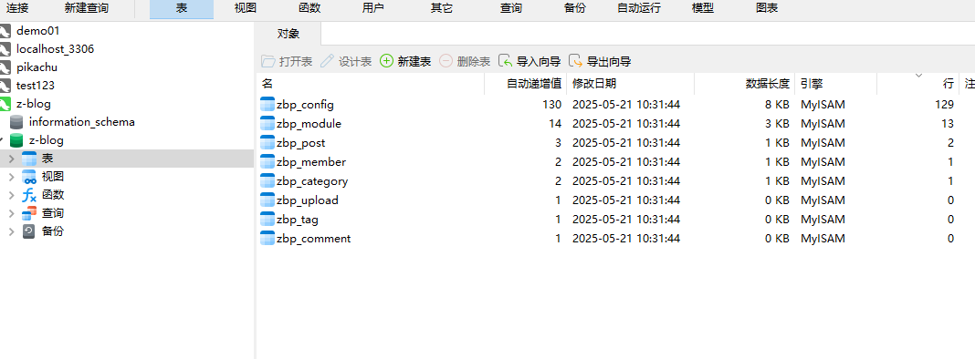Switch to 函数 in the toolbar

pos(309,9)
